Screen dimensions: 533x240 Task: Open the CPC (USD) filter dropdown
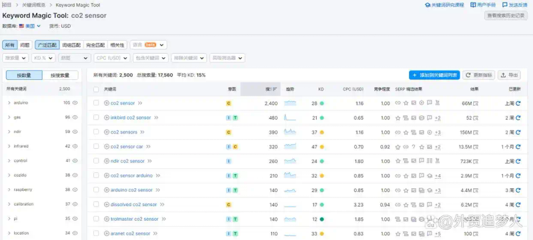[x=112, y=58]
